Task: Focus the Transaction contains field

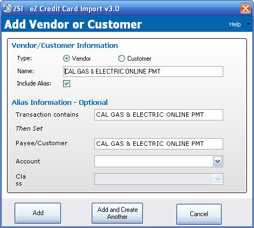Action: [x=159, y=115]
